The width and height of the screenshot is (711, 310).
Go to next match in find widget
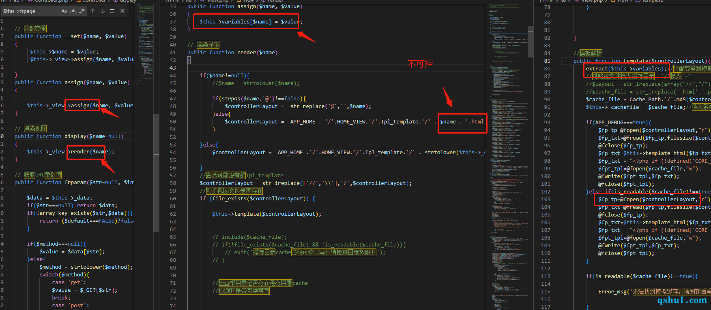click(x=103, y=11)
